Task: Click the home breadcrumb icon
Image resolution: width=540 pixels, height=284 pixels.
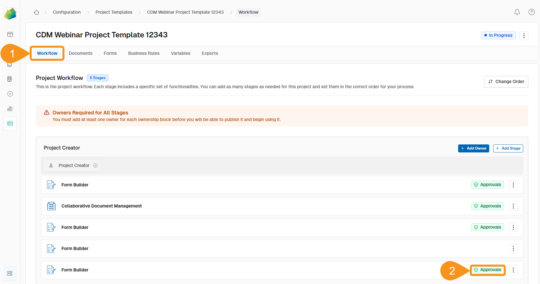Action: [x=36, y=12]
